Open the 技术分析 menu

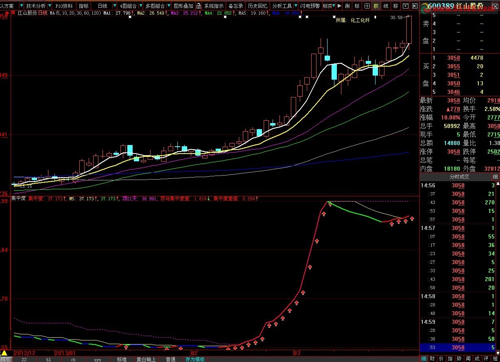[36, 6]
